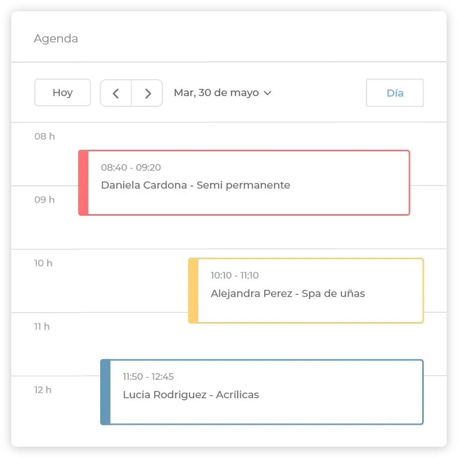Click the 08:40 - 09:20 time text
Viewport: 458px width, 458px height.
131,167
